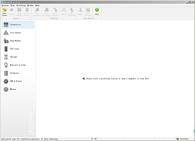
Task: Open the Threads section
Action: click(x=18, y=57)
